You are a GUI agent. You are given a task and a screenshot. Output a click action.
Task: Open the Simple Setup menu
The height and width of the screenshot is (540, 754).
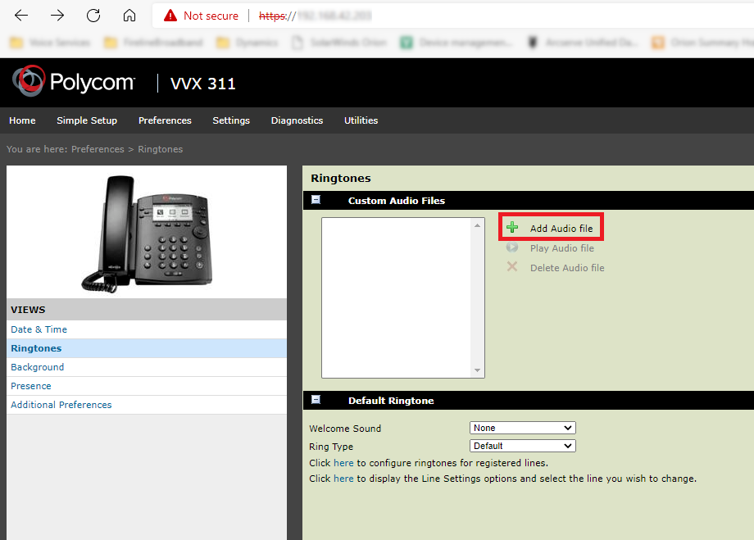pos(87,120)
